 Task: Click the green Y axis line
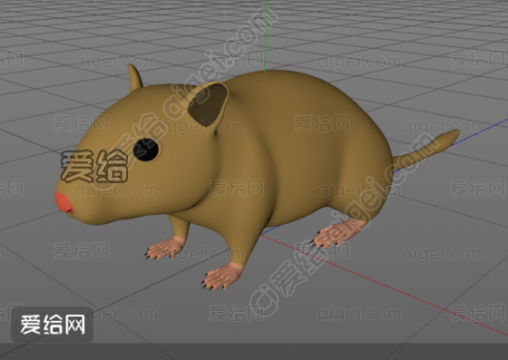(x=265, y=36)
